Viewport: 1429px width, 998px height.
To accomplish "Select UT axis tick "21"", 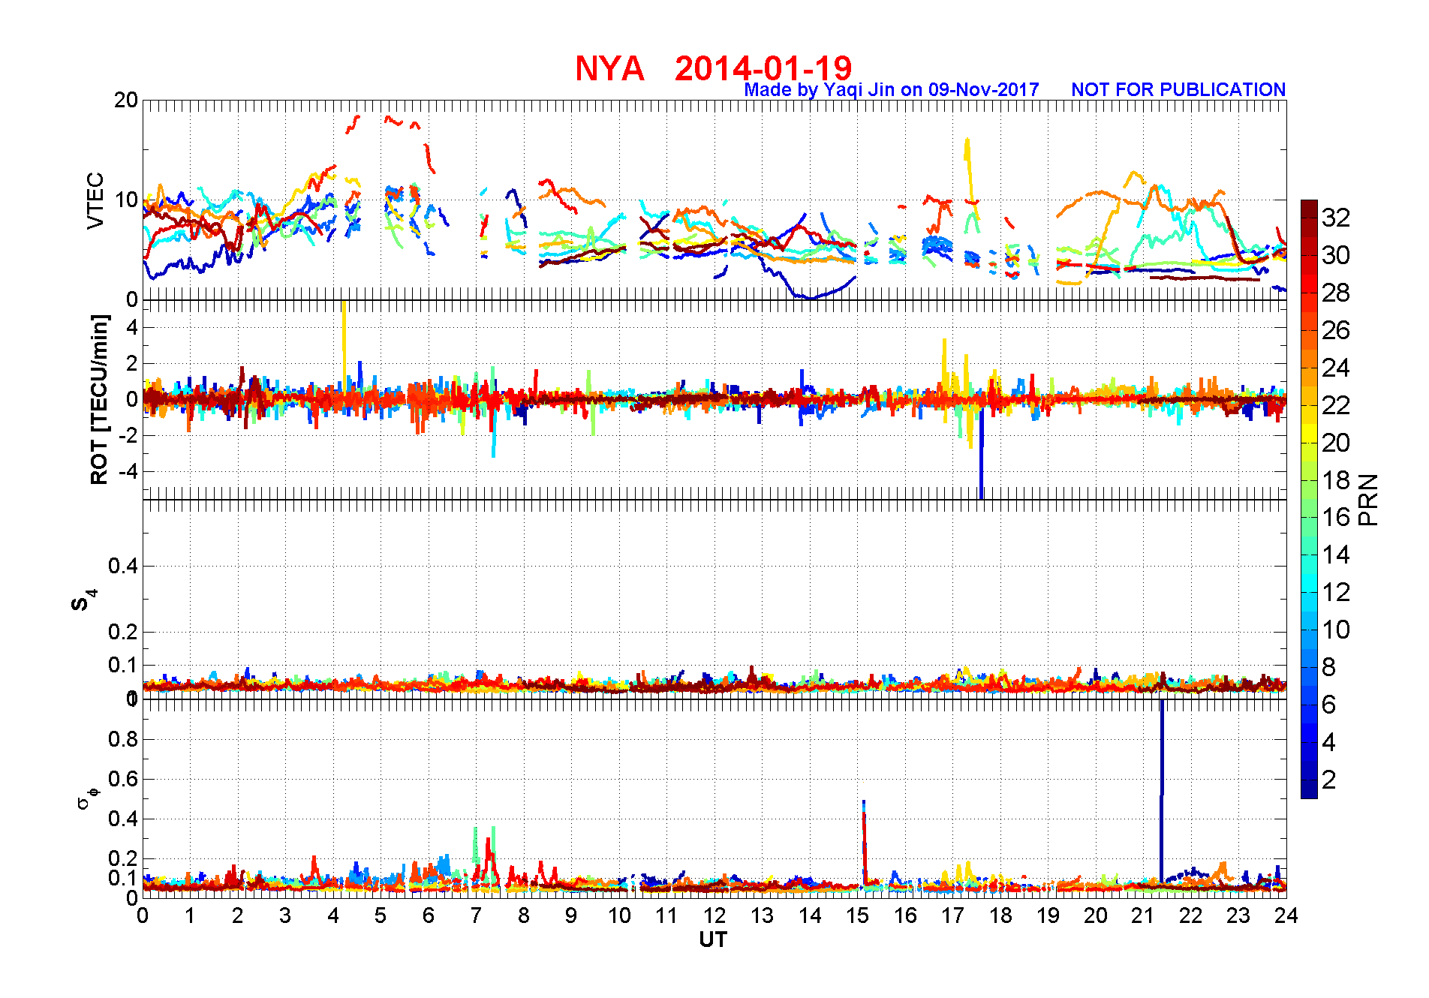I will tap(1143, 915).
